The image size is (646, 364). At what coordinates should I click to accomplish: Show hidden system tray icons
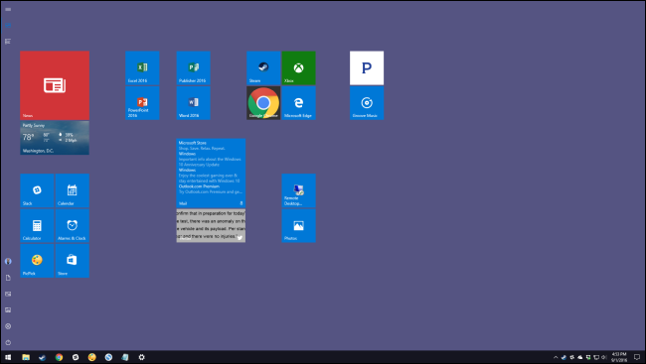pyautogui.click(x=556, y=357)
